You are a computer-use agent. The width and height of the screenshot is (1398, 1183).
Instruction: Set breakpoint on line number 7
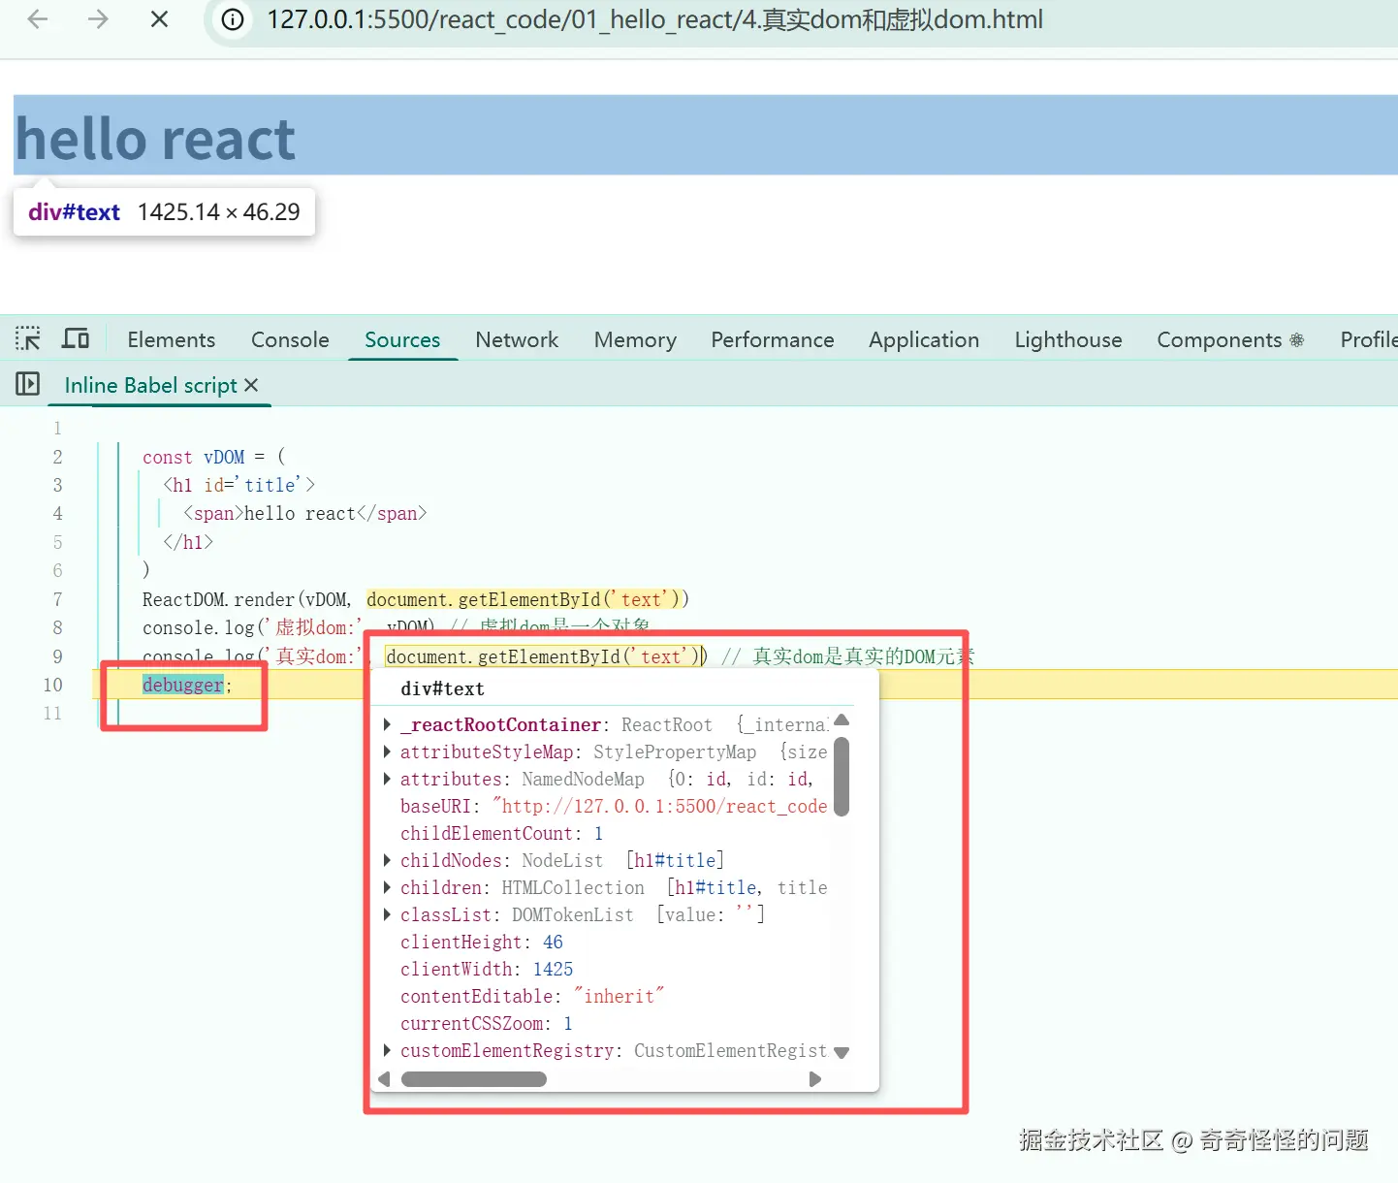click(x=57, y=599)
